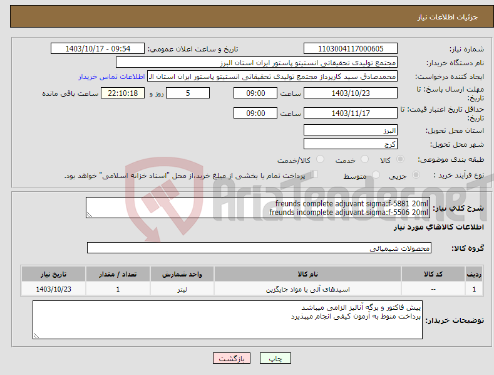Click the نام کالا column header
Screen dimensions: 494x375
(x=308, y=274)
